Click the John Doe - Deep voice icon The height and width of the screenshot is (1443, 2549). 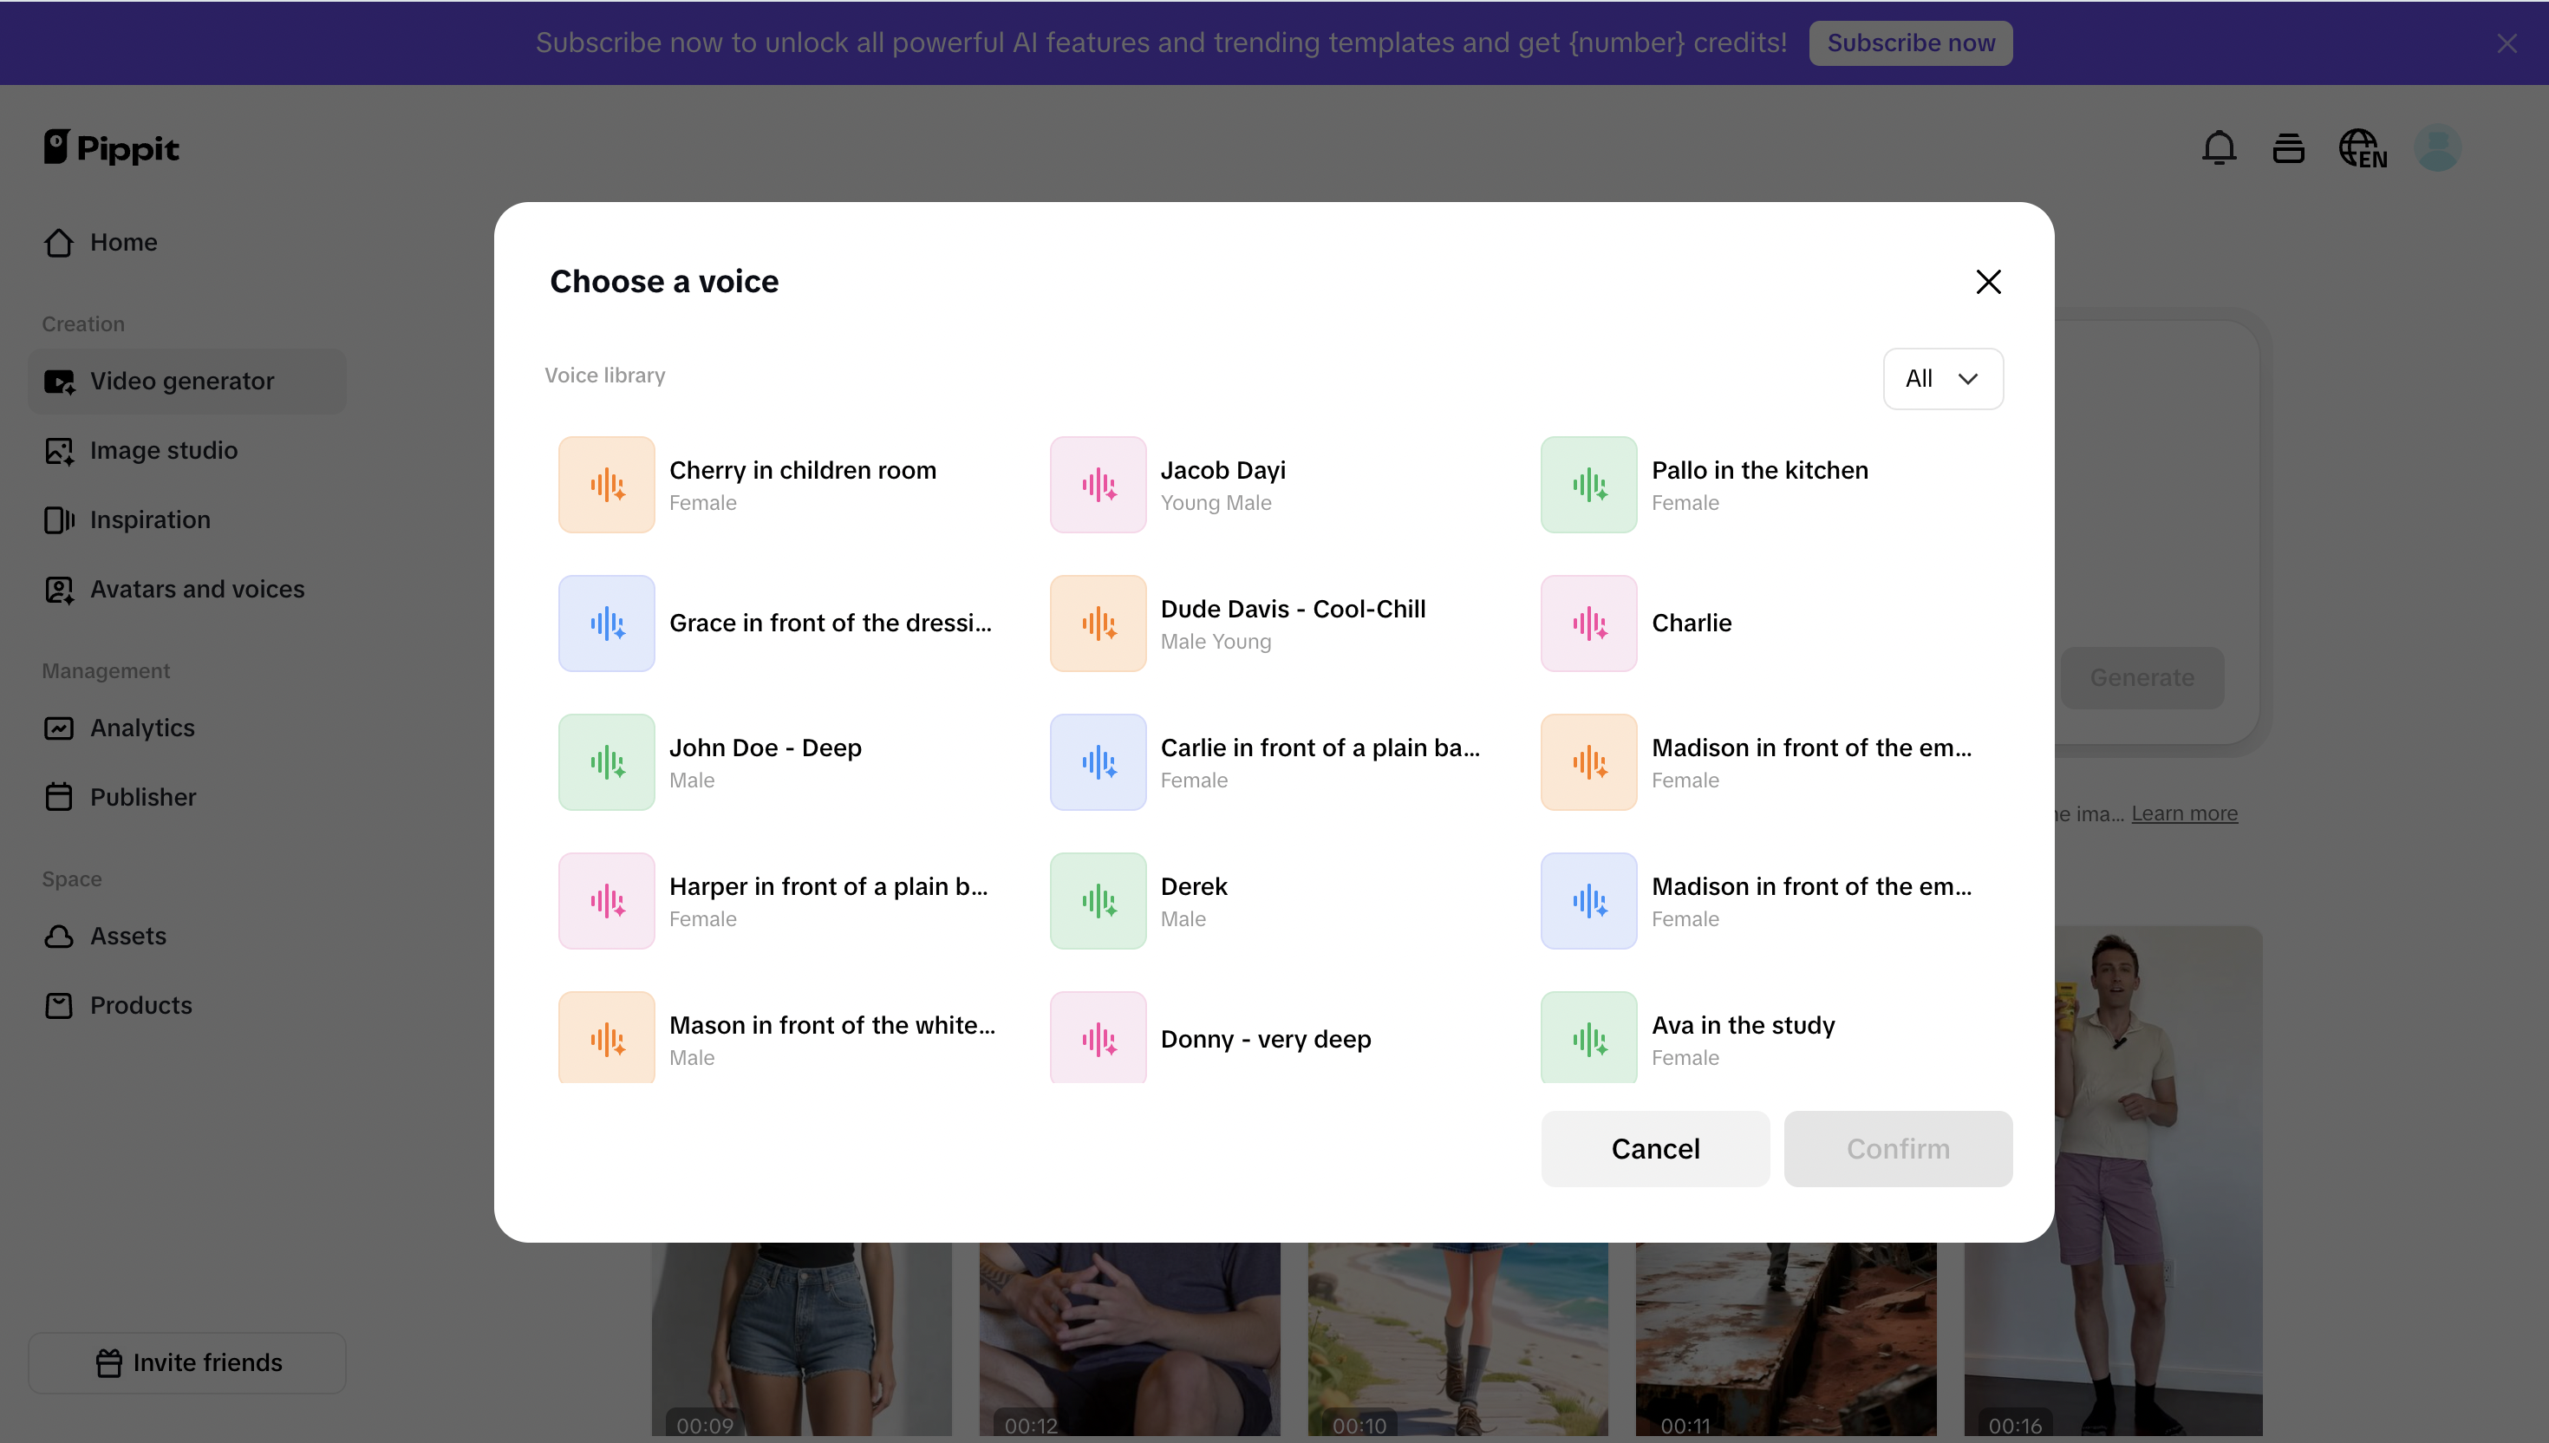606,762
